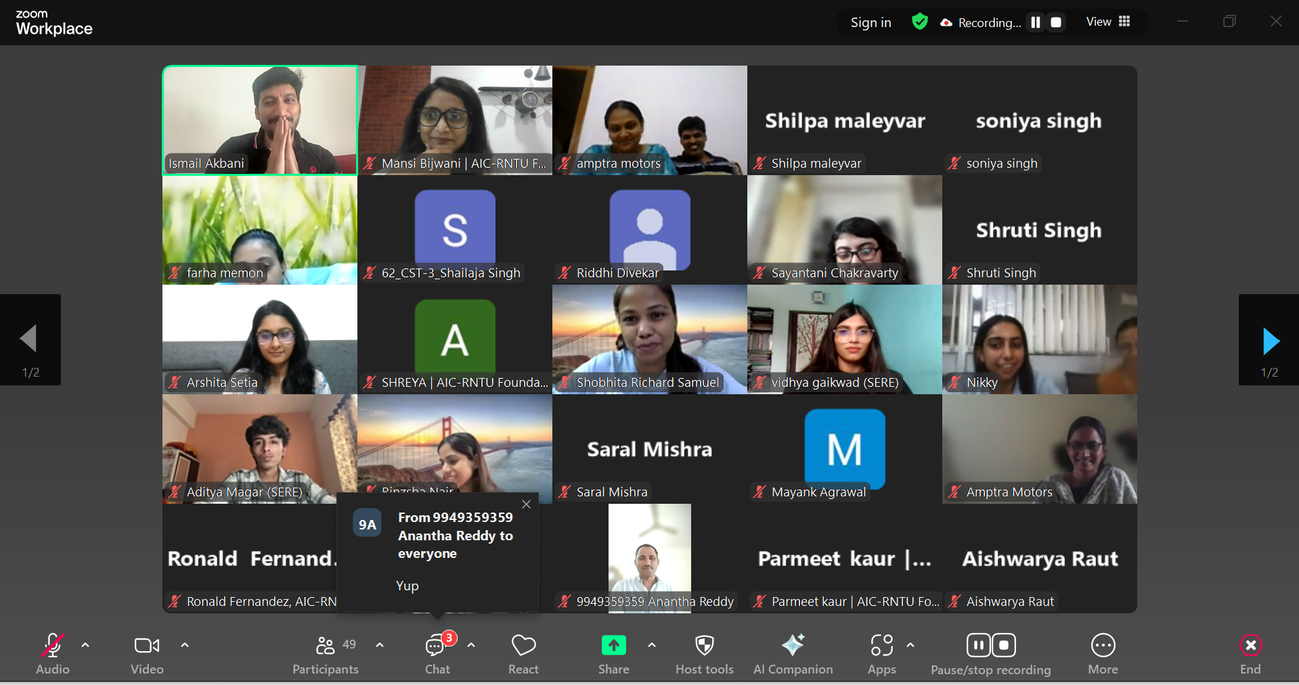The width and height of the screenshot is (1299, 685).
Task: Open the View layout menu
Action: 1107,22
